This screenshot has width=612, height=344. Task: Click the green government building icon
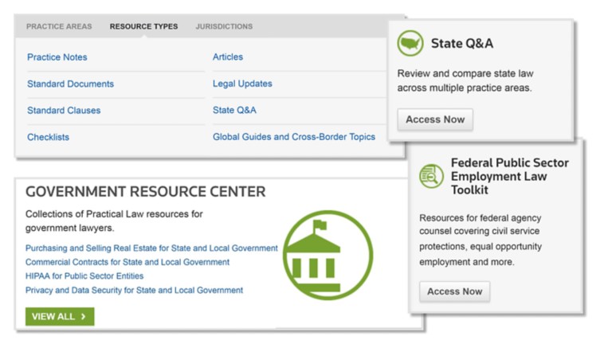point(328,256)
